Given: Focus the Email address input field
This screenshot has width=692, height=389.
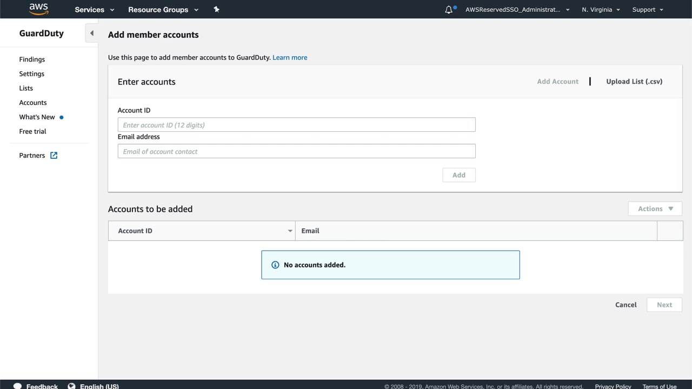Looking at the screenshot, I should point(296,151).
